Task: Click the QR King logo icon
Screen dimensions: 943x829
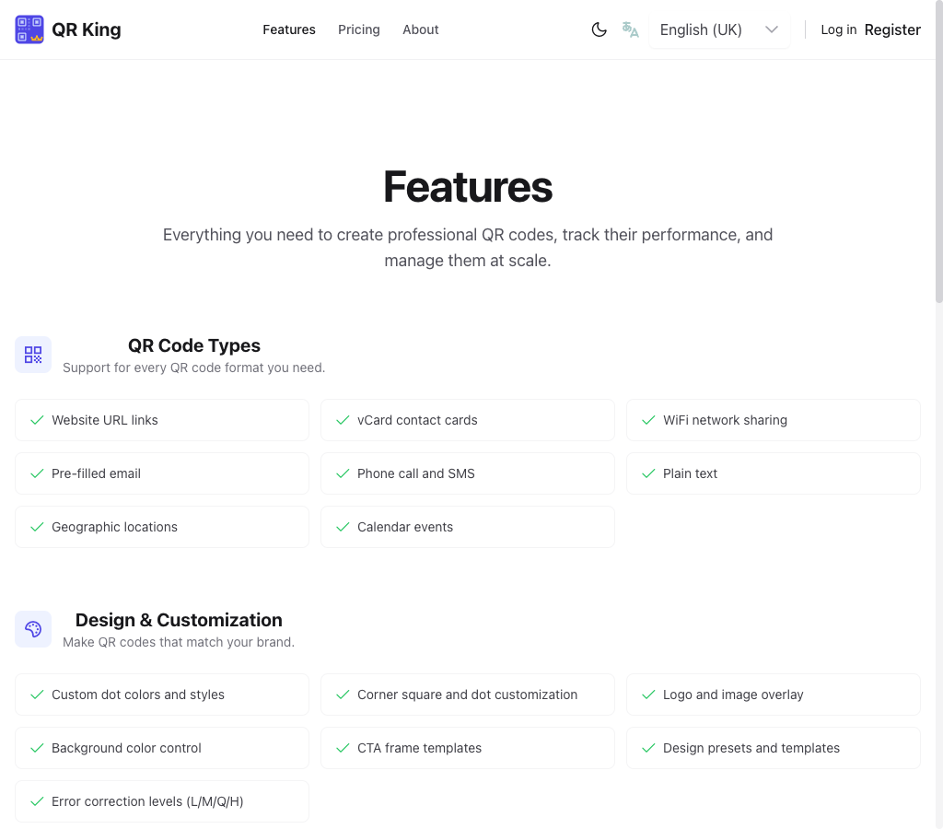Action: pos(29,29)
